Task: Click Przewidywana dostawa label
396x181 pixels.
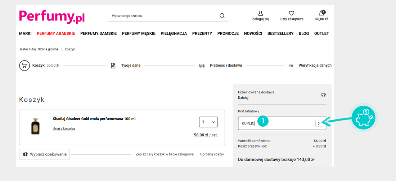Action: point(257,92)
